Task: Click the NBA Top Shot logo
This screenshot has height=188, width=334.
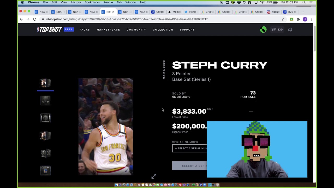Action: (x=50, y=30)
